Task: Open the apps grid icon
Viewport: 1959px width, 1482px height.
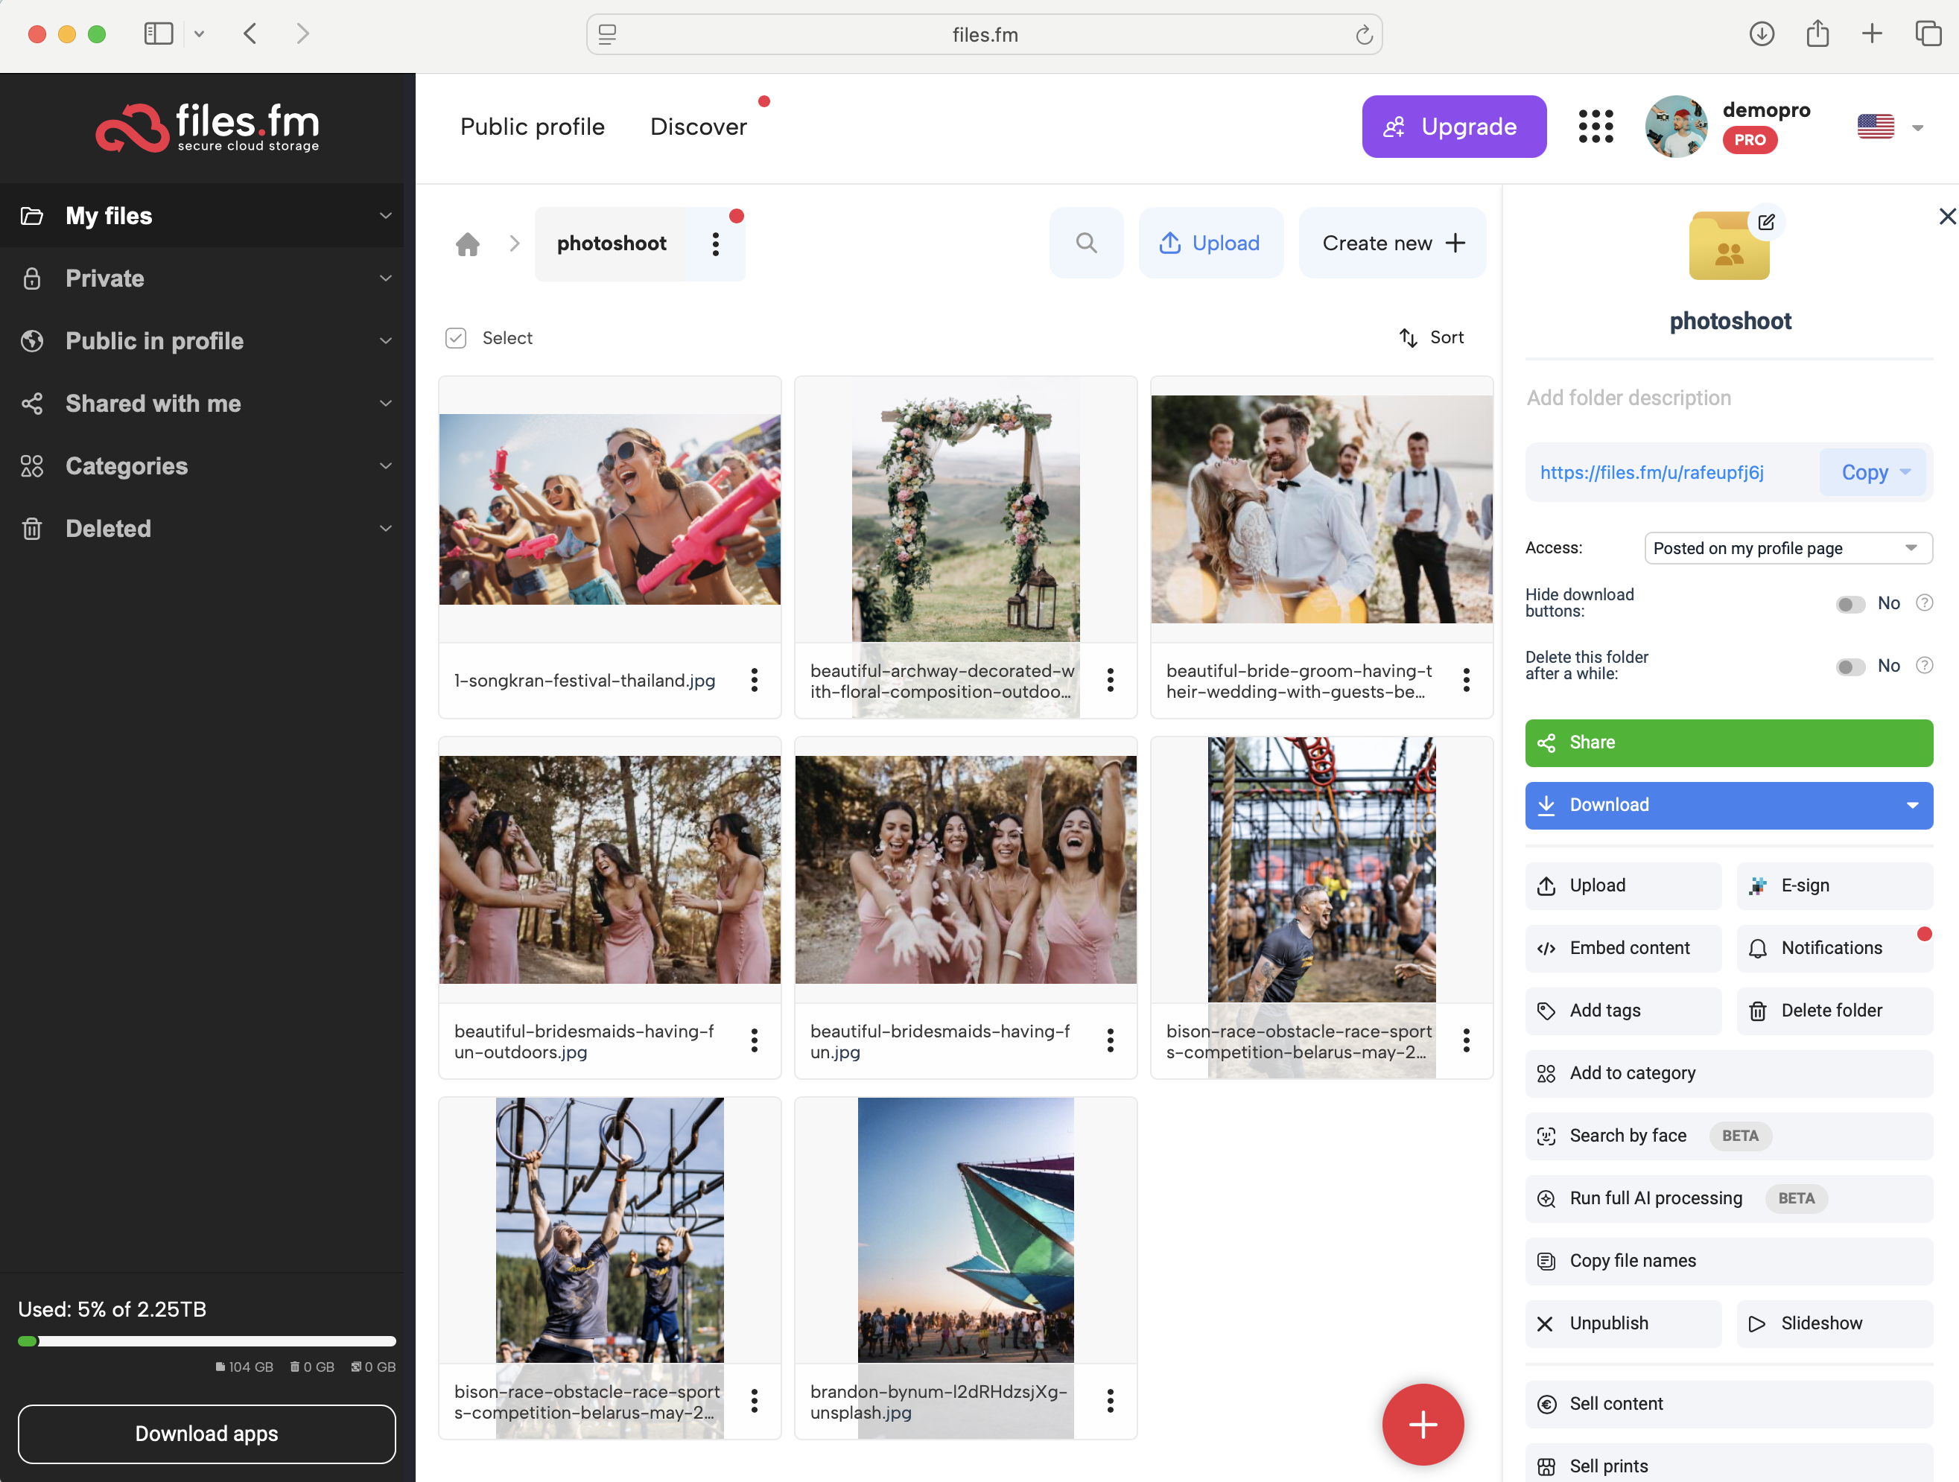Action: tap(1596, 127)
